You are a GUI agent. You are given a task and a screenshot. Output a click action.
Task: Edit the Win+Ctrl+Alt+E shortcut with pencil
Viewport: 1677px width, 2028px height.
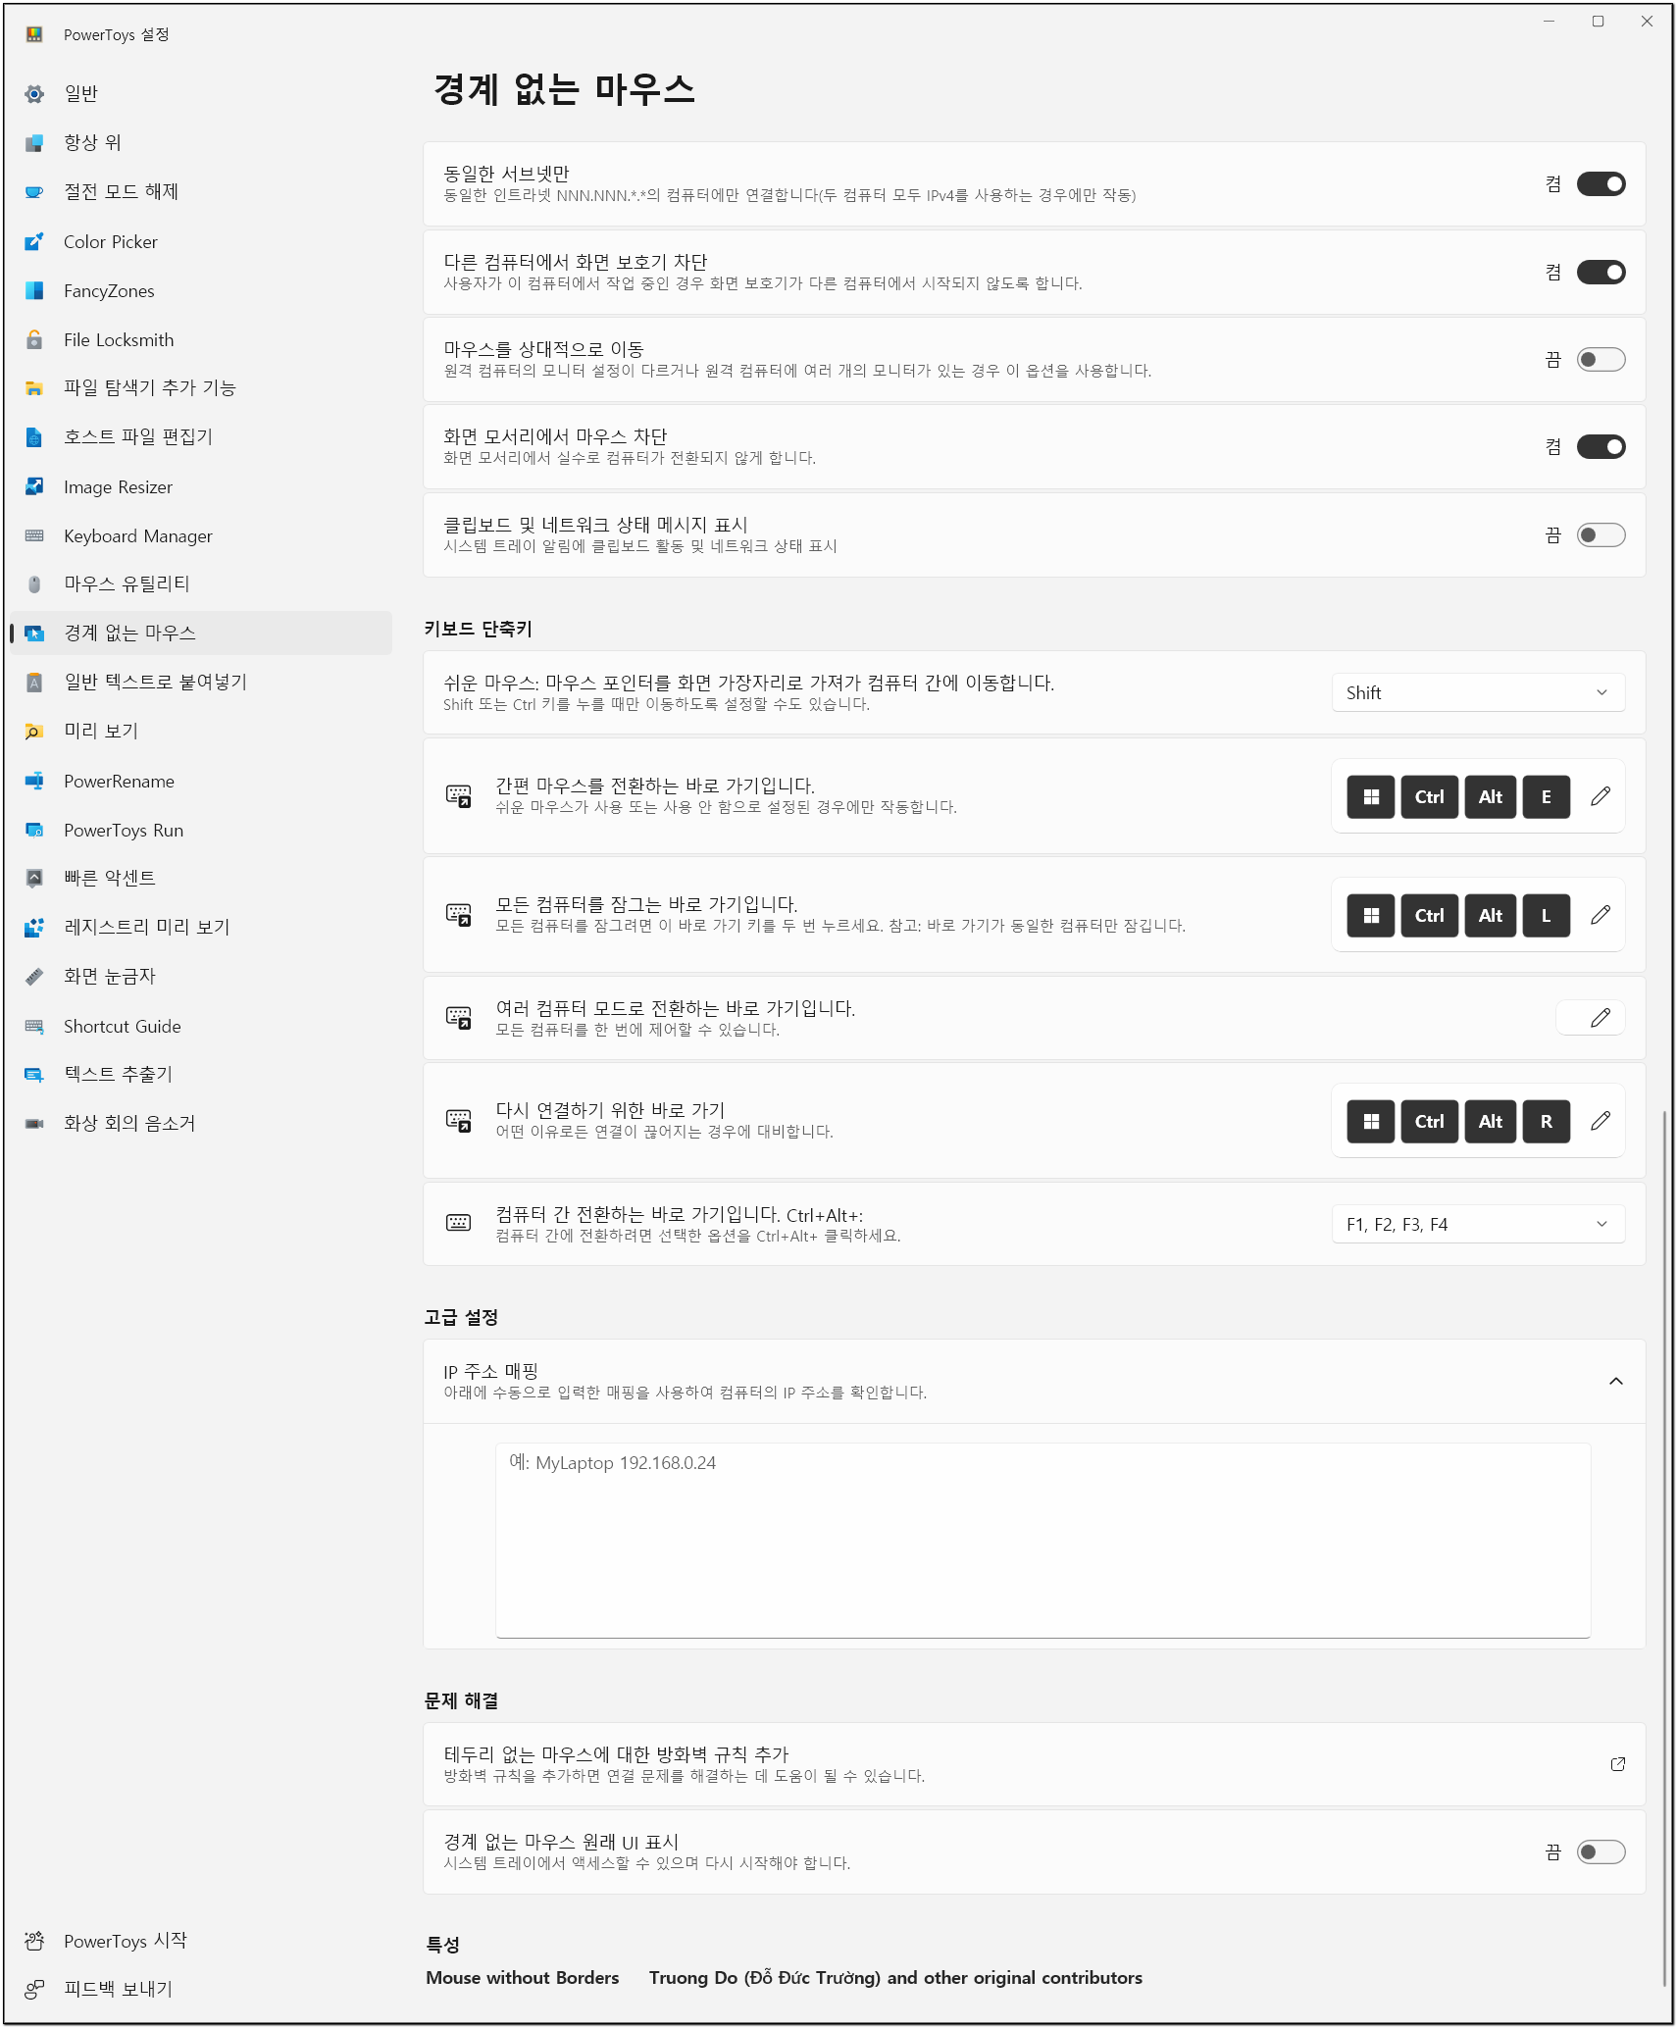pos(1601,796)
